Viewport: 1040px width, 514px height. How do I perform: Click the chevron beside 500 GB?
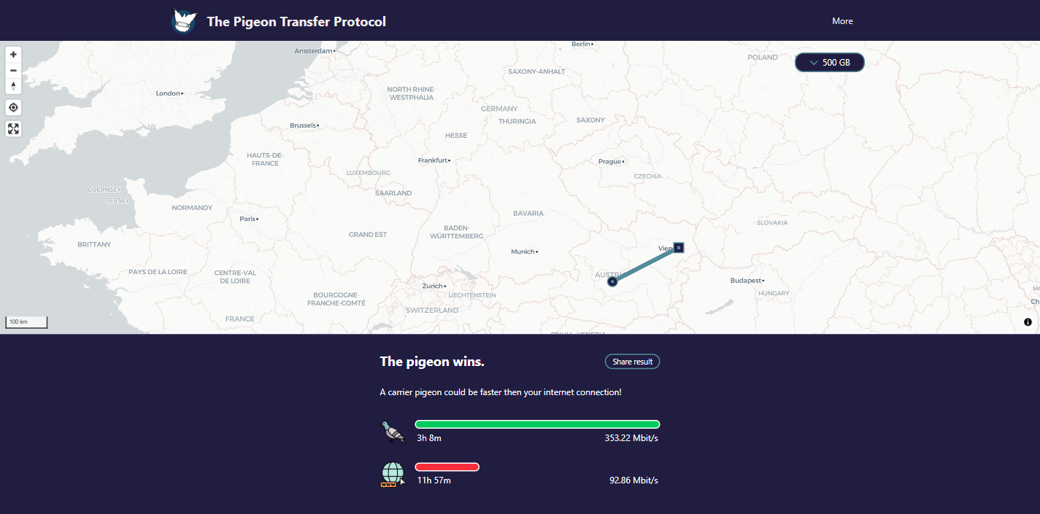point(814,63)
